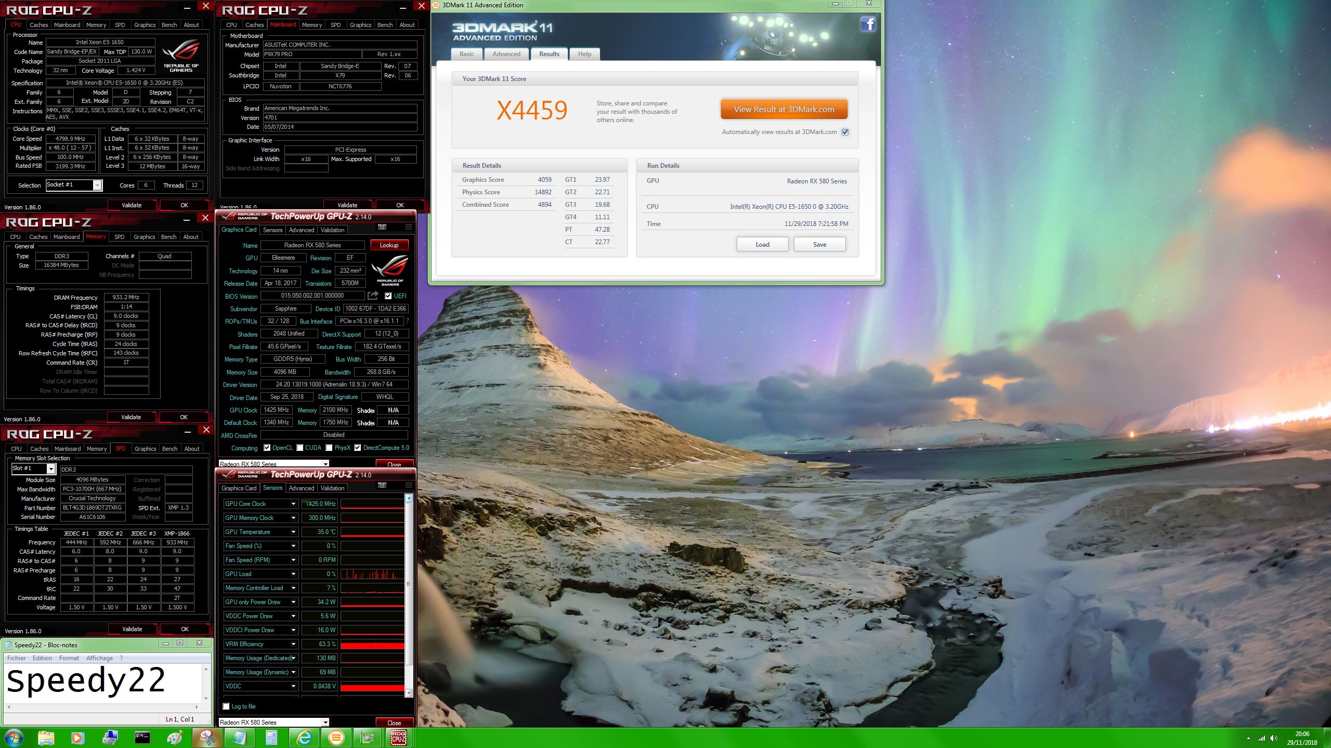Expand the GPU Temperature sensor dropdown
The height and width of the screenshot is (748, 1331).
tap(293, 532)
